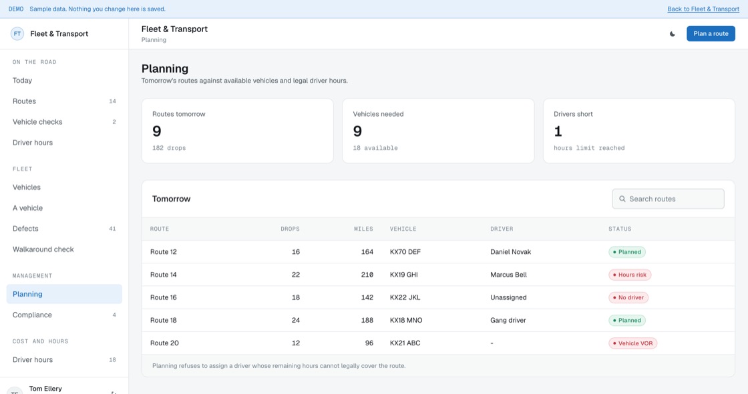Select Route 18 in the Tomorrow table
Viewport: 748px width, 394px height.
[164, 321]
